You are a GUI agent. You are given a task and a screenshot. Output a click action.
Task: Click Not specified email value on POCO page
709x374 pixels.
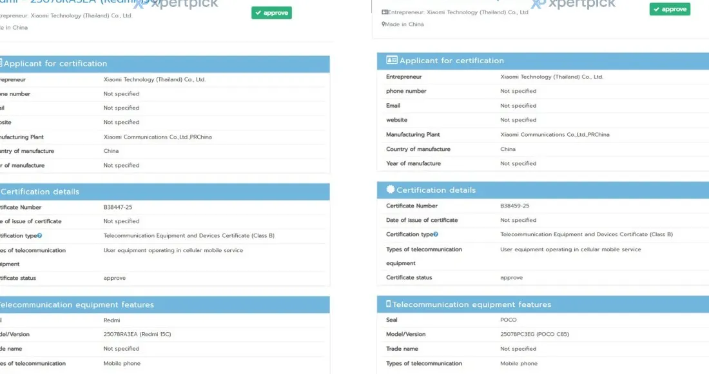click(518, 105)
